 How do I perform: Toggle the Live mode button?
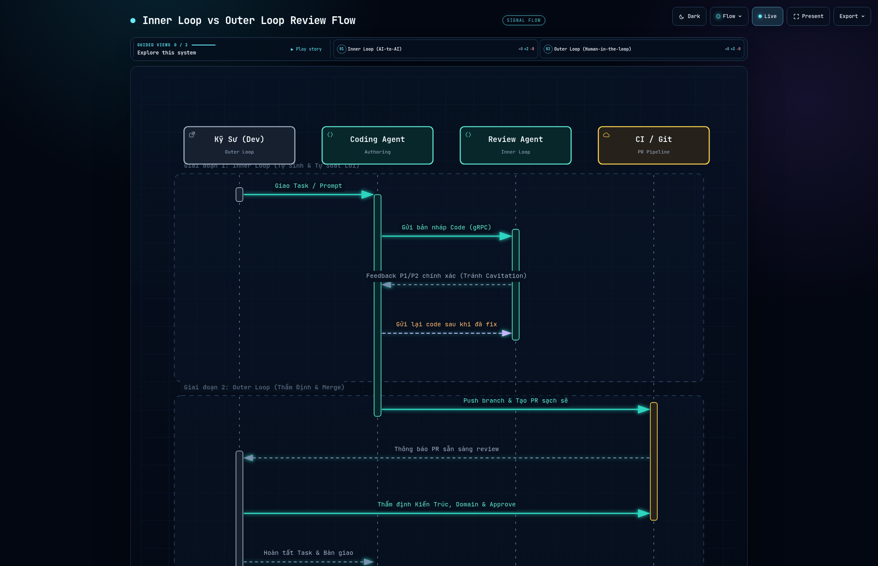click(x=767, y=16)
